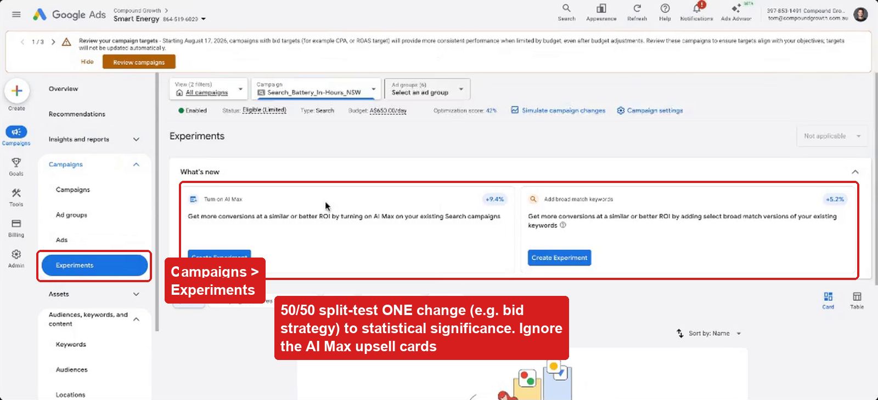Click the +5.2% uplift badge
This screenshot has width=878, height=400.
(835, 199)
